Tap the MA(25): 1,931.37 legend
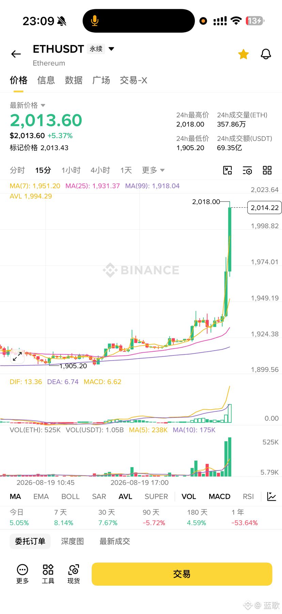Screen dimensions: 282x614 pos(93,186)
